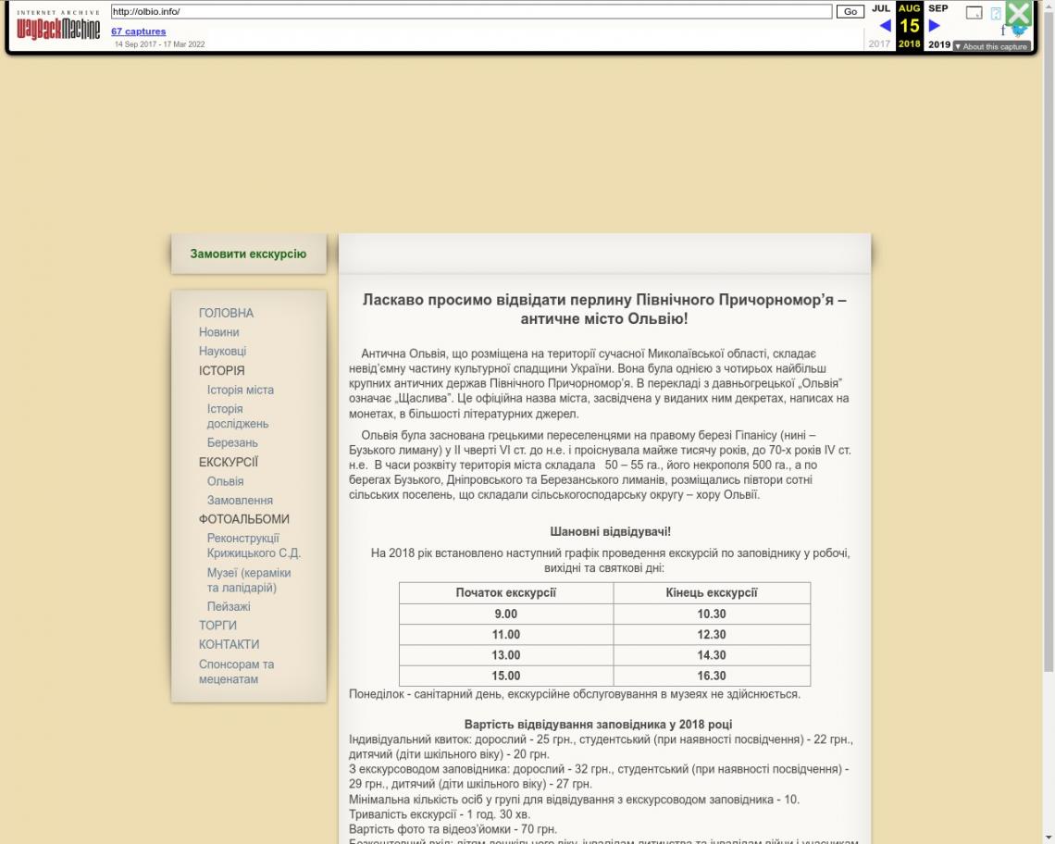Click the 13.00 excursion start cell

point(506,655)
